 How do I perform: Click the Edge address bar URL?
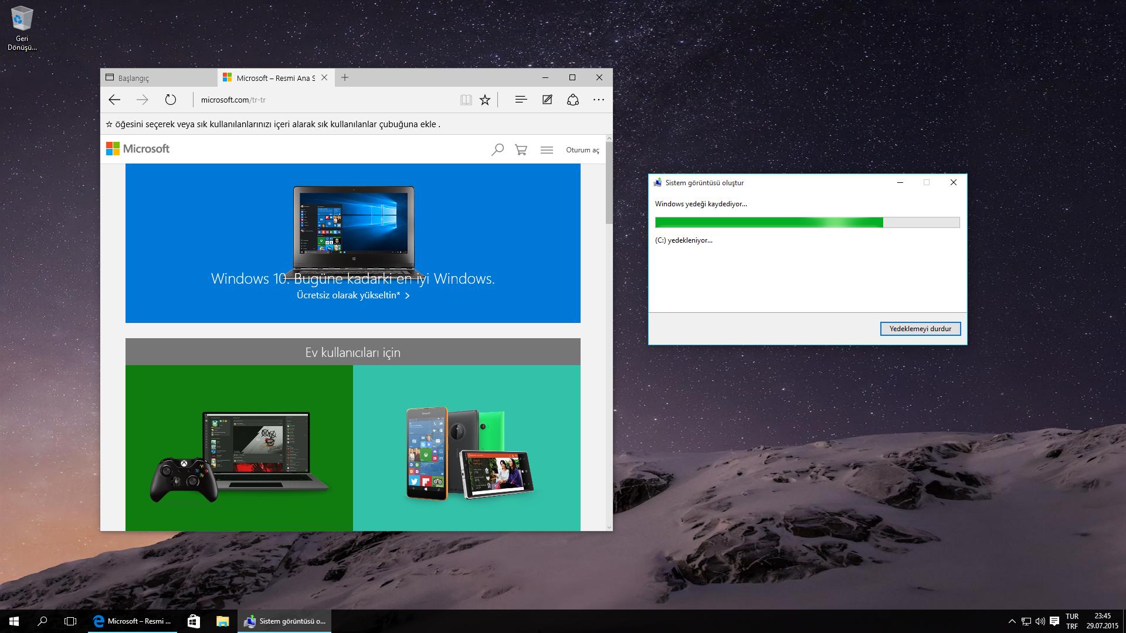coord(233,100)
